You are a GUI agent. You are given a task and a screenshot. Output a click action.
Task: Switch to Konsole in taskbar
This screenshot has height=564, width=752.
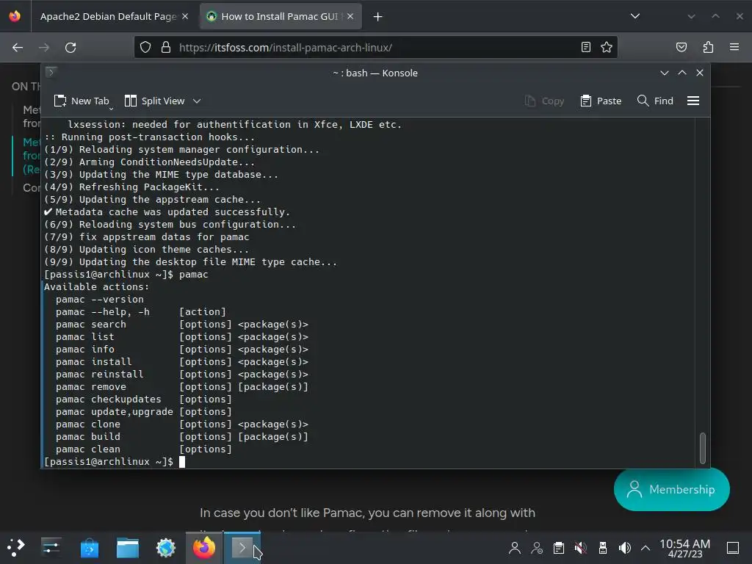coord(242,547)
